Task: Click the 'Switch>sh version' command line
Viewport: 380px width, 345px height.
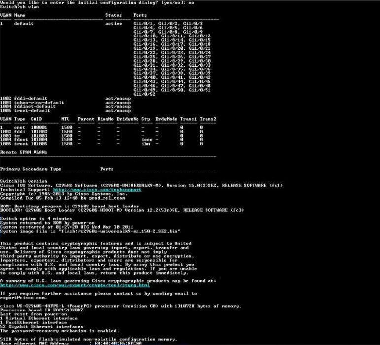Action: (x=24, y=181)
